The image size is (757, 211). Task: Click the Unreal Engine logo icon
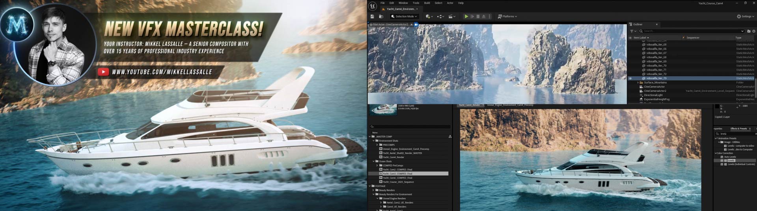(373, 6)
